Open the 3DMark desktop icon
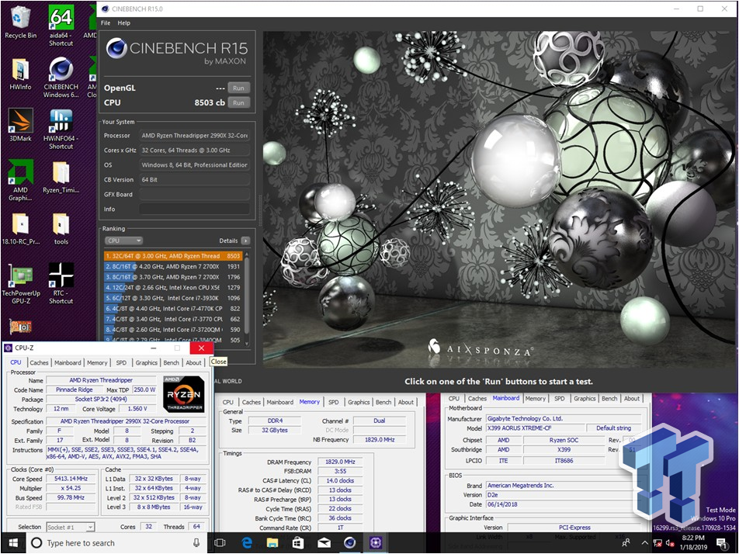The width and height of the screenshot is (739, 554). pos(20,126)
